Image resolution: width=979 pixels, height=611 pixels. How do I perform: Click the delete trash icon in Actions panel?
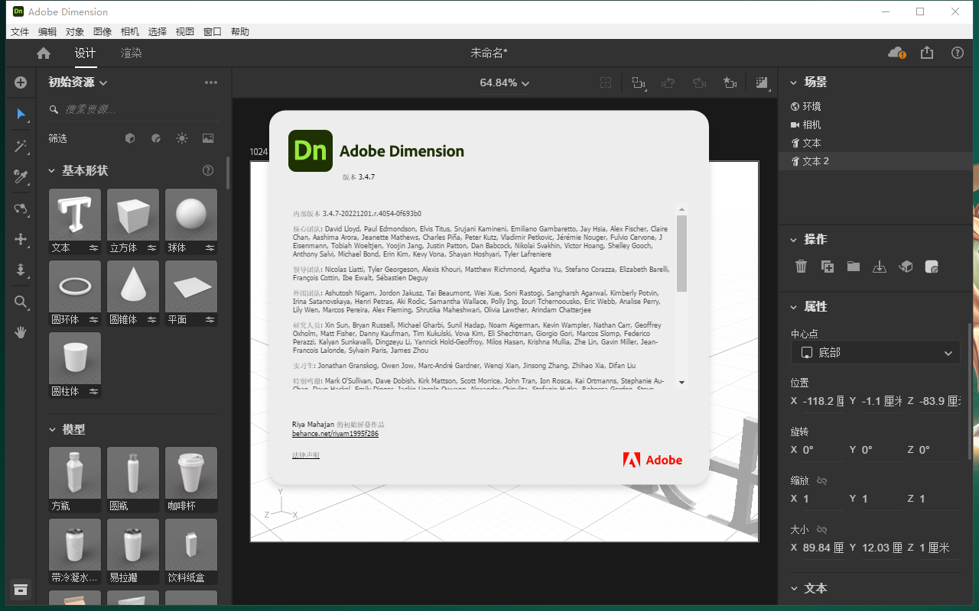point(801,266)
